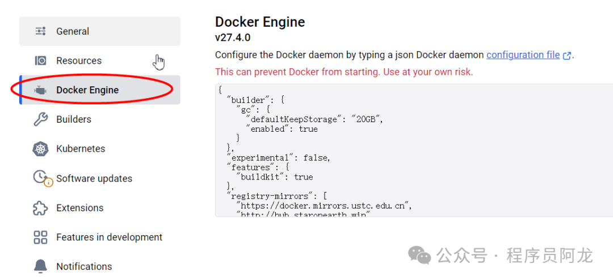Screen dimensions: 613x280
Task: Click the defaultKeepStorage "20GB" value in editor
Action: [x=367, y=119]
